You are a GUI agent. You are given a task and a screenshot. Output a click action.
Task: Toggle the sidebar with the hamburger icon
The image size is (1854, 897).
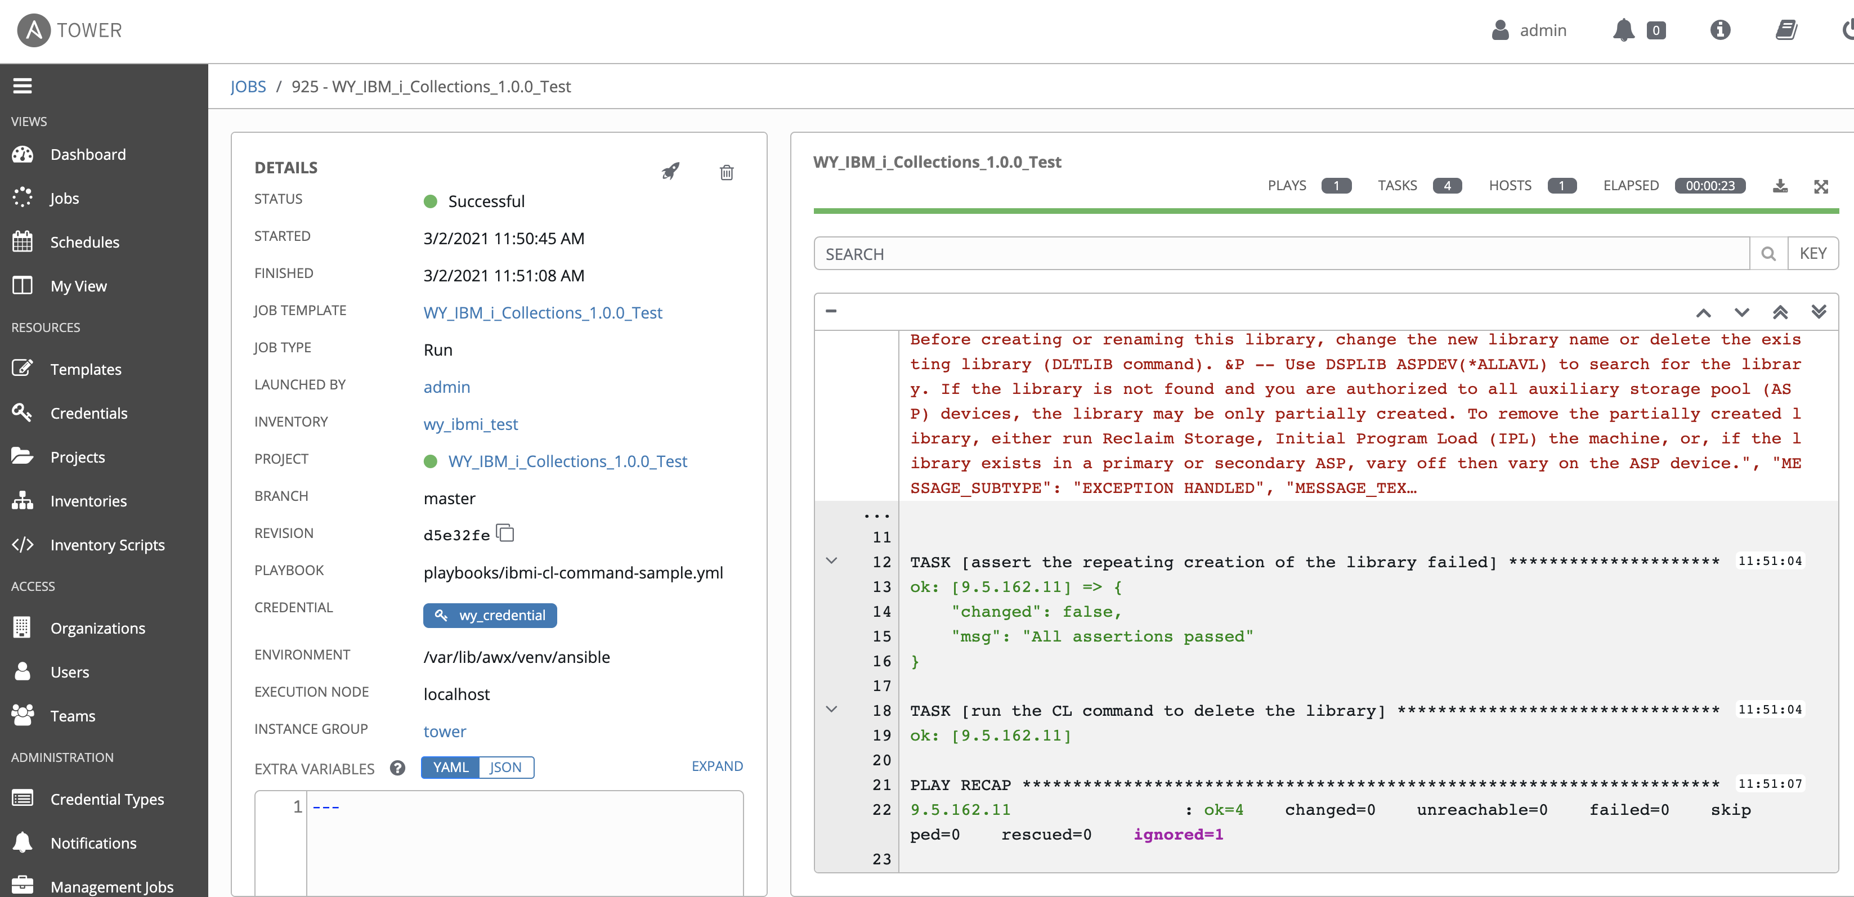click(x=23, y=85)
